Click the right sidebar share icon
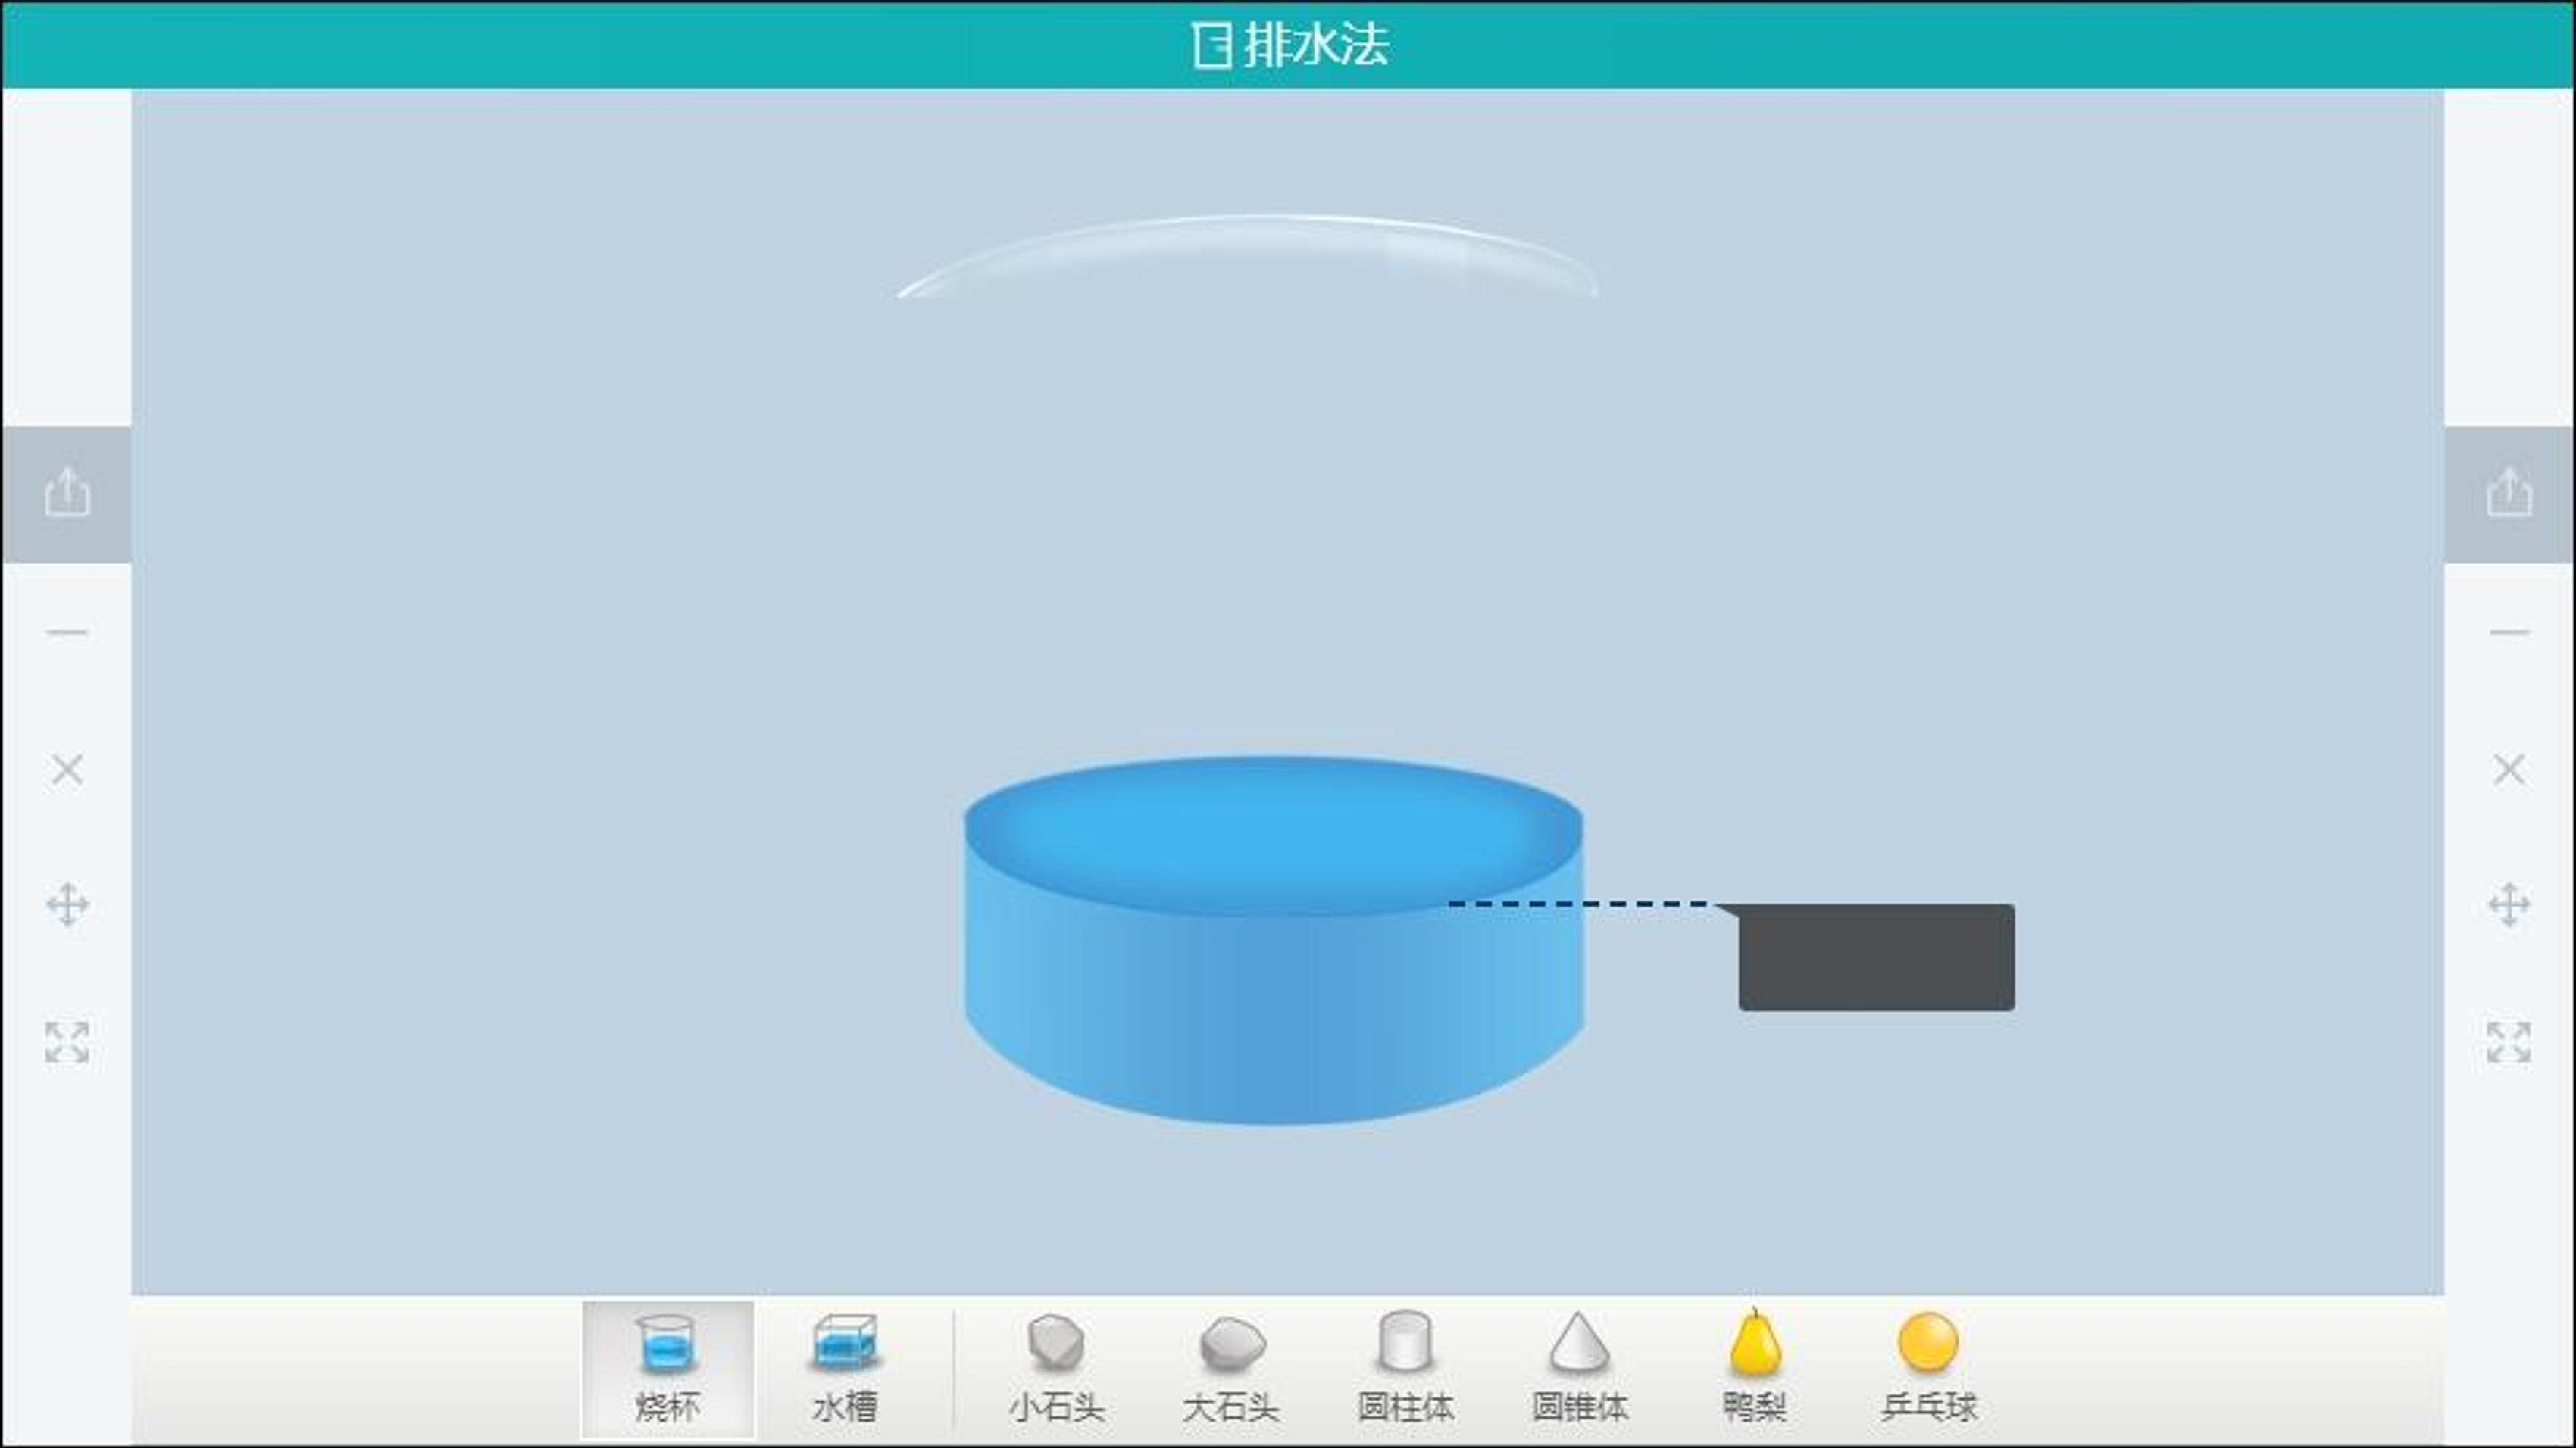 pos(2509,493)
